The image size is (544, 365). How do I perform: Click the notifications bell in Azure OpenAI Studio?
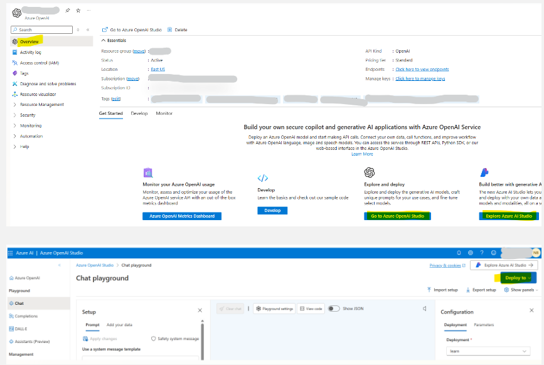pyautogui.click(x=459, y=253)
